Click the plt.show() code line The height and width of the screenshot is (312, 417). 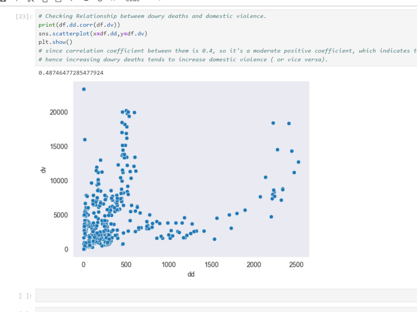[x=55, y=42]
